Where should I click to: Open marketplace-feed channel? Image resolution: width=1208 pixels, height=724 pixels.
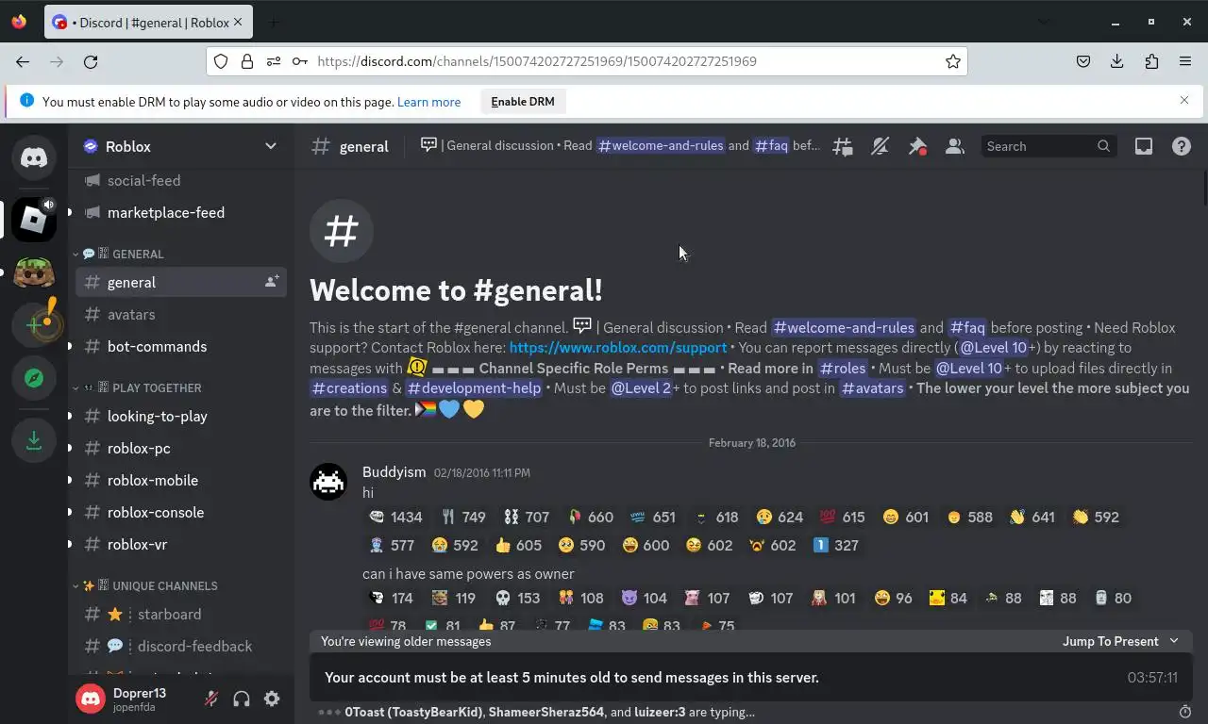pyautogui.click(x=180, y=212)
